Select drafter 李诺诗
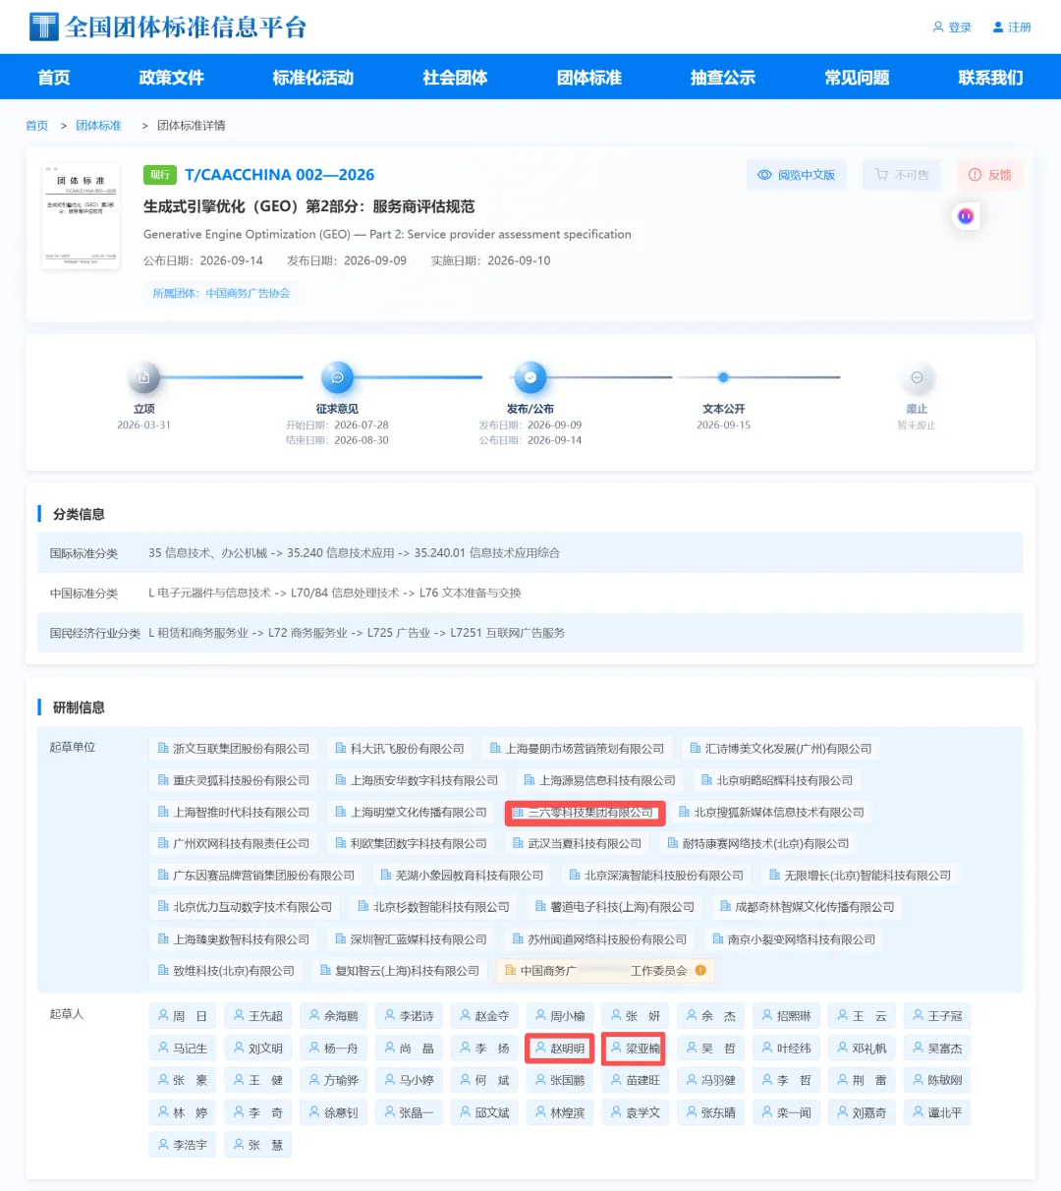 pos(409,1016)
